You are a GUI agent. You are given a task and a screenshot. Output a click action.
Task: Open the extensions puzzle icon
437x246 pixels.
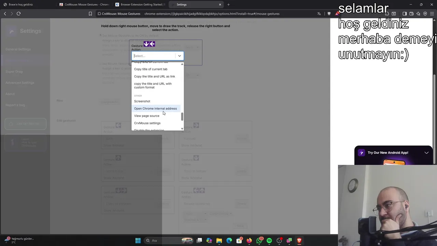click(387, 14)
